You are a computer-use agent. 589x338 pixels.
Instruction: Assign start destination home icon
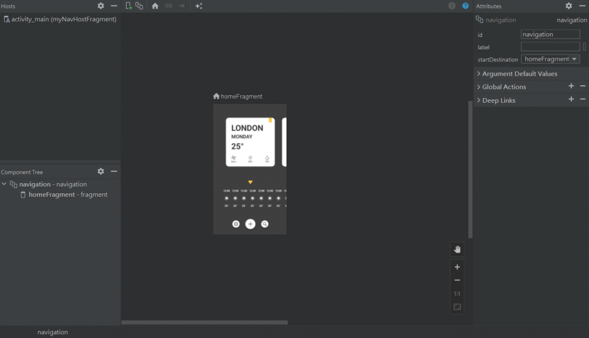point(155,6)
